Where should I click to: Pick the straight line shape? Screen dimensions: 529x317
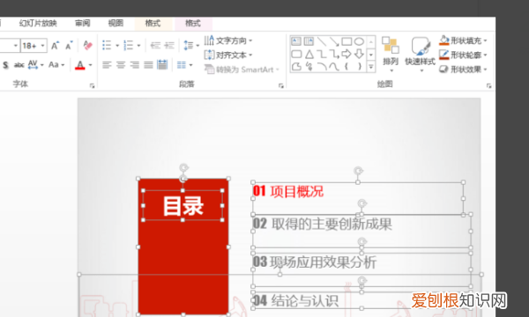322,41
